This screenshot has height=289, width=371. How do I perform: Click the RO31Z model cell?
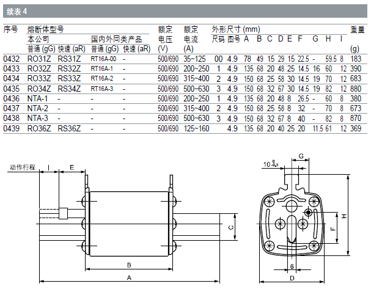[39, 59]
